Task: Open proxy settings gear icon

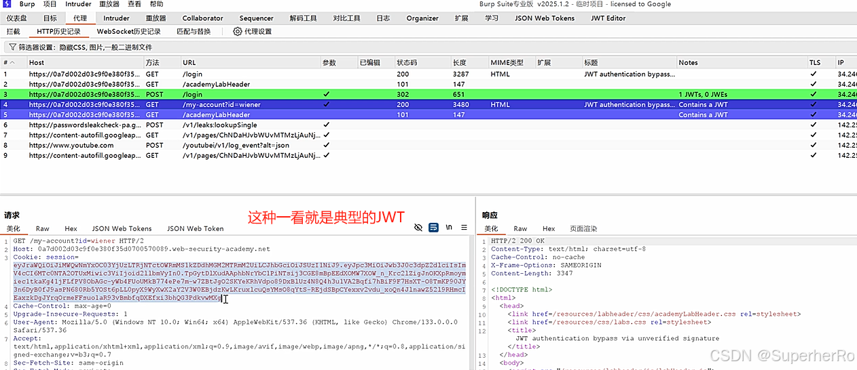Action: tap(237, 31)
